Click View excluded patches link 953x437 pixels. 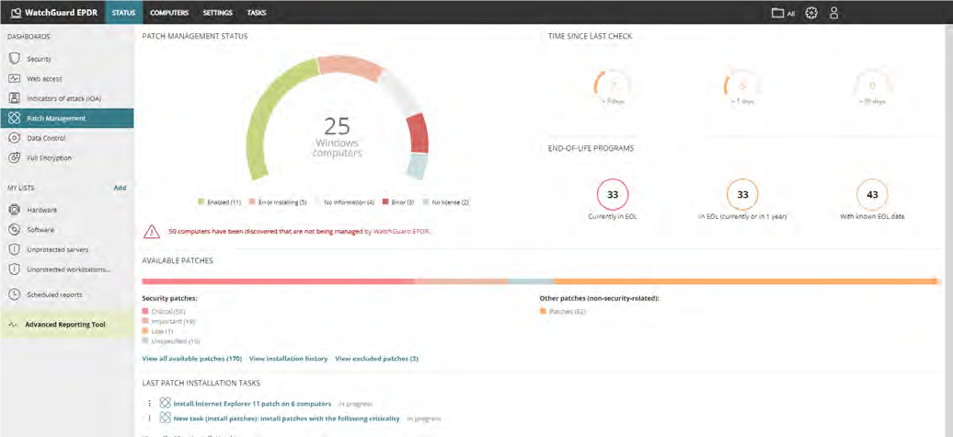[x=377, y=359]
